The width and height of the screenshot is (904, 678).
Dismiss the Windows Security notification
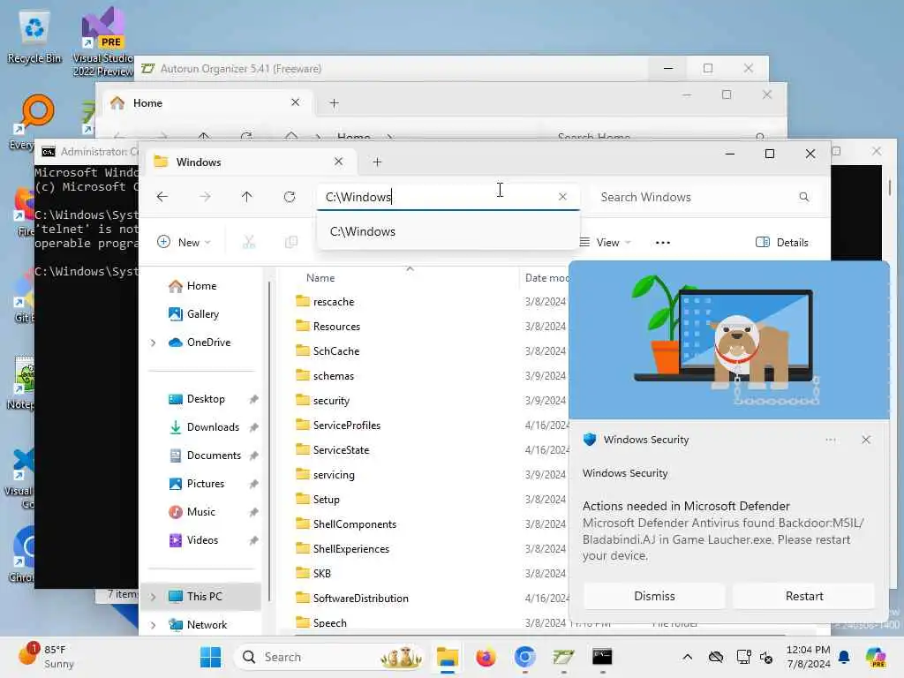click(654, 596)
